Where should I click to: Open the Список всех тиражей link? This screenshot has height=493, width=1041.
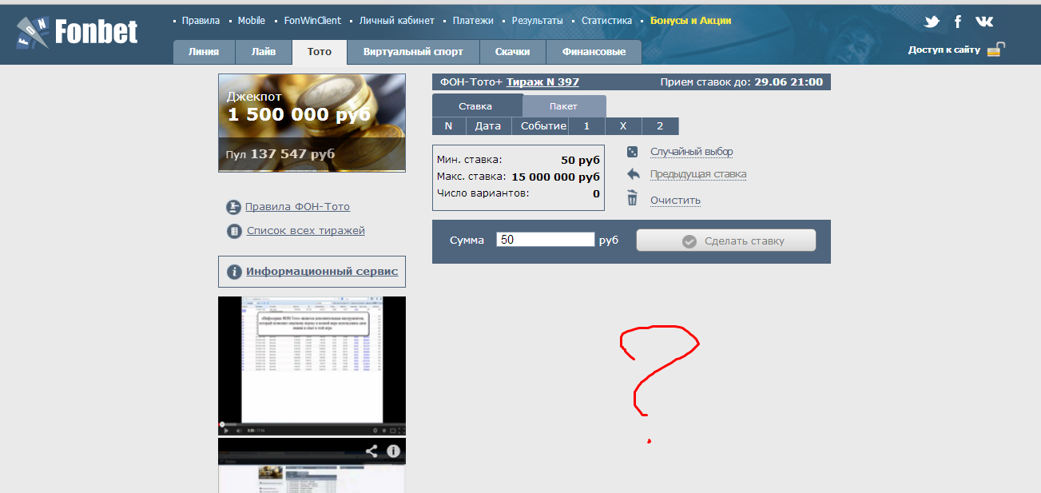point(305,231)
